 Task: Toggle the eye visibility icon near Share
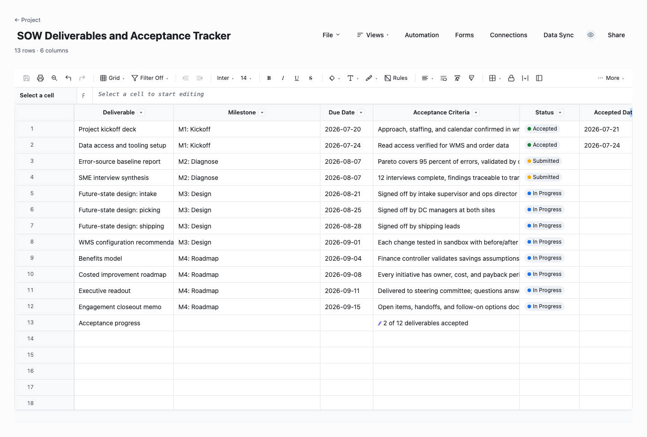(x=591, y=35)
